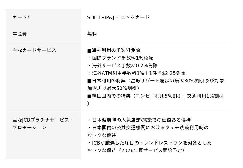Click the 主なカードサービス row label
This screenshot has height=168, width=243.
point(34,50)
